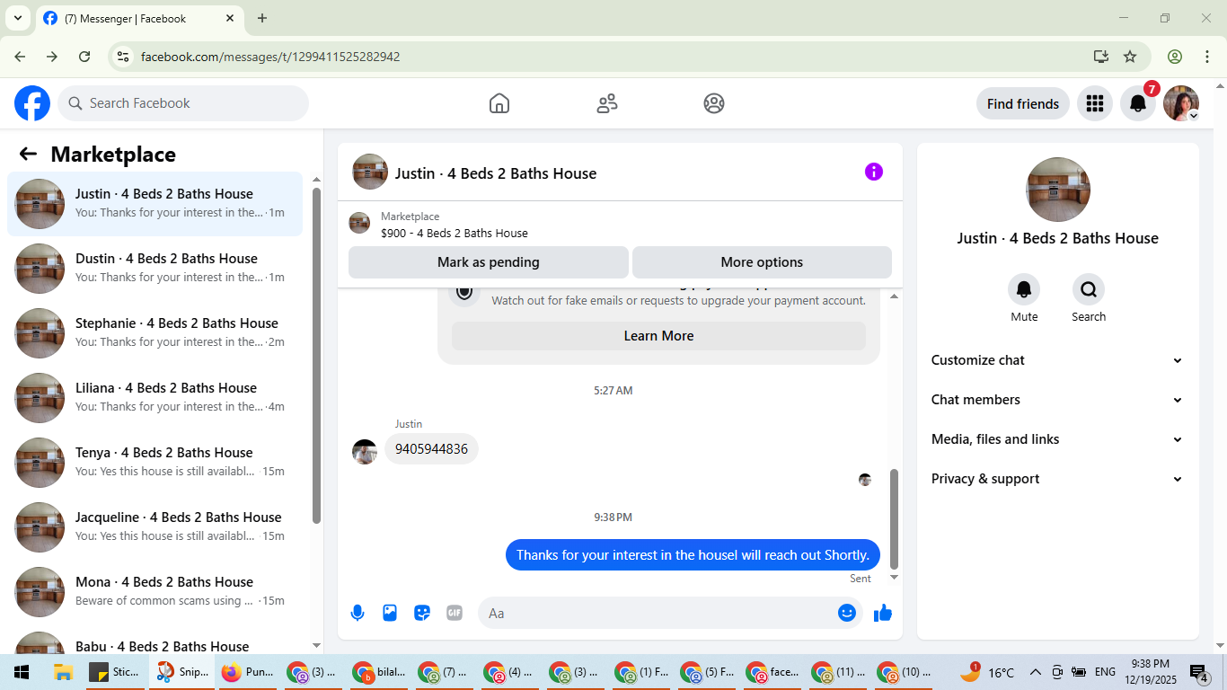Open the emoji picker in message box
1227x690 pixels.
tap(847, 613)
